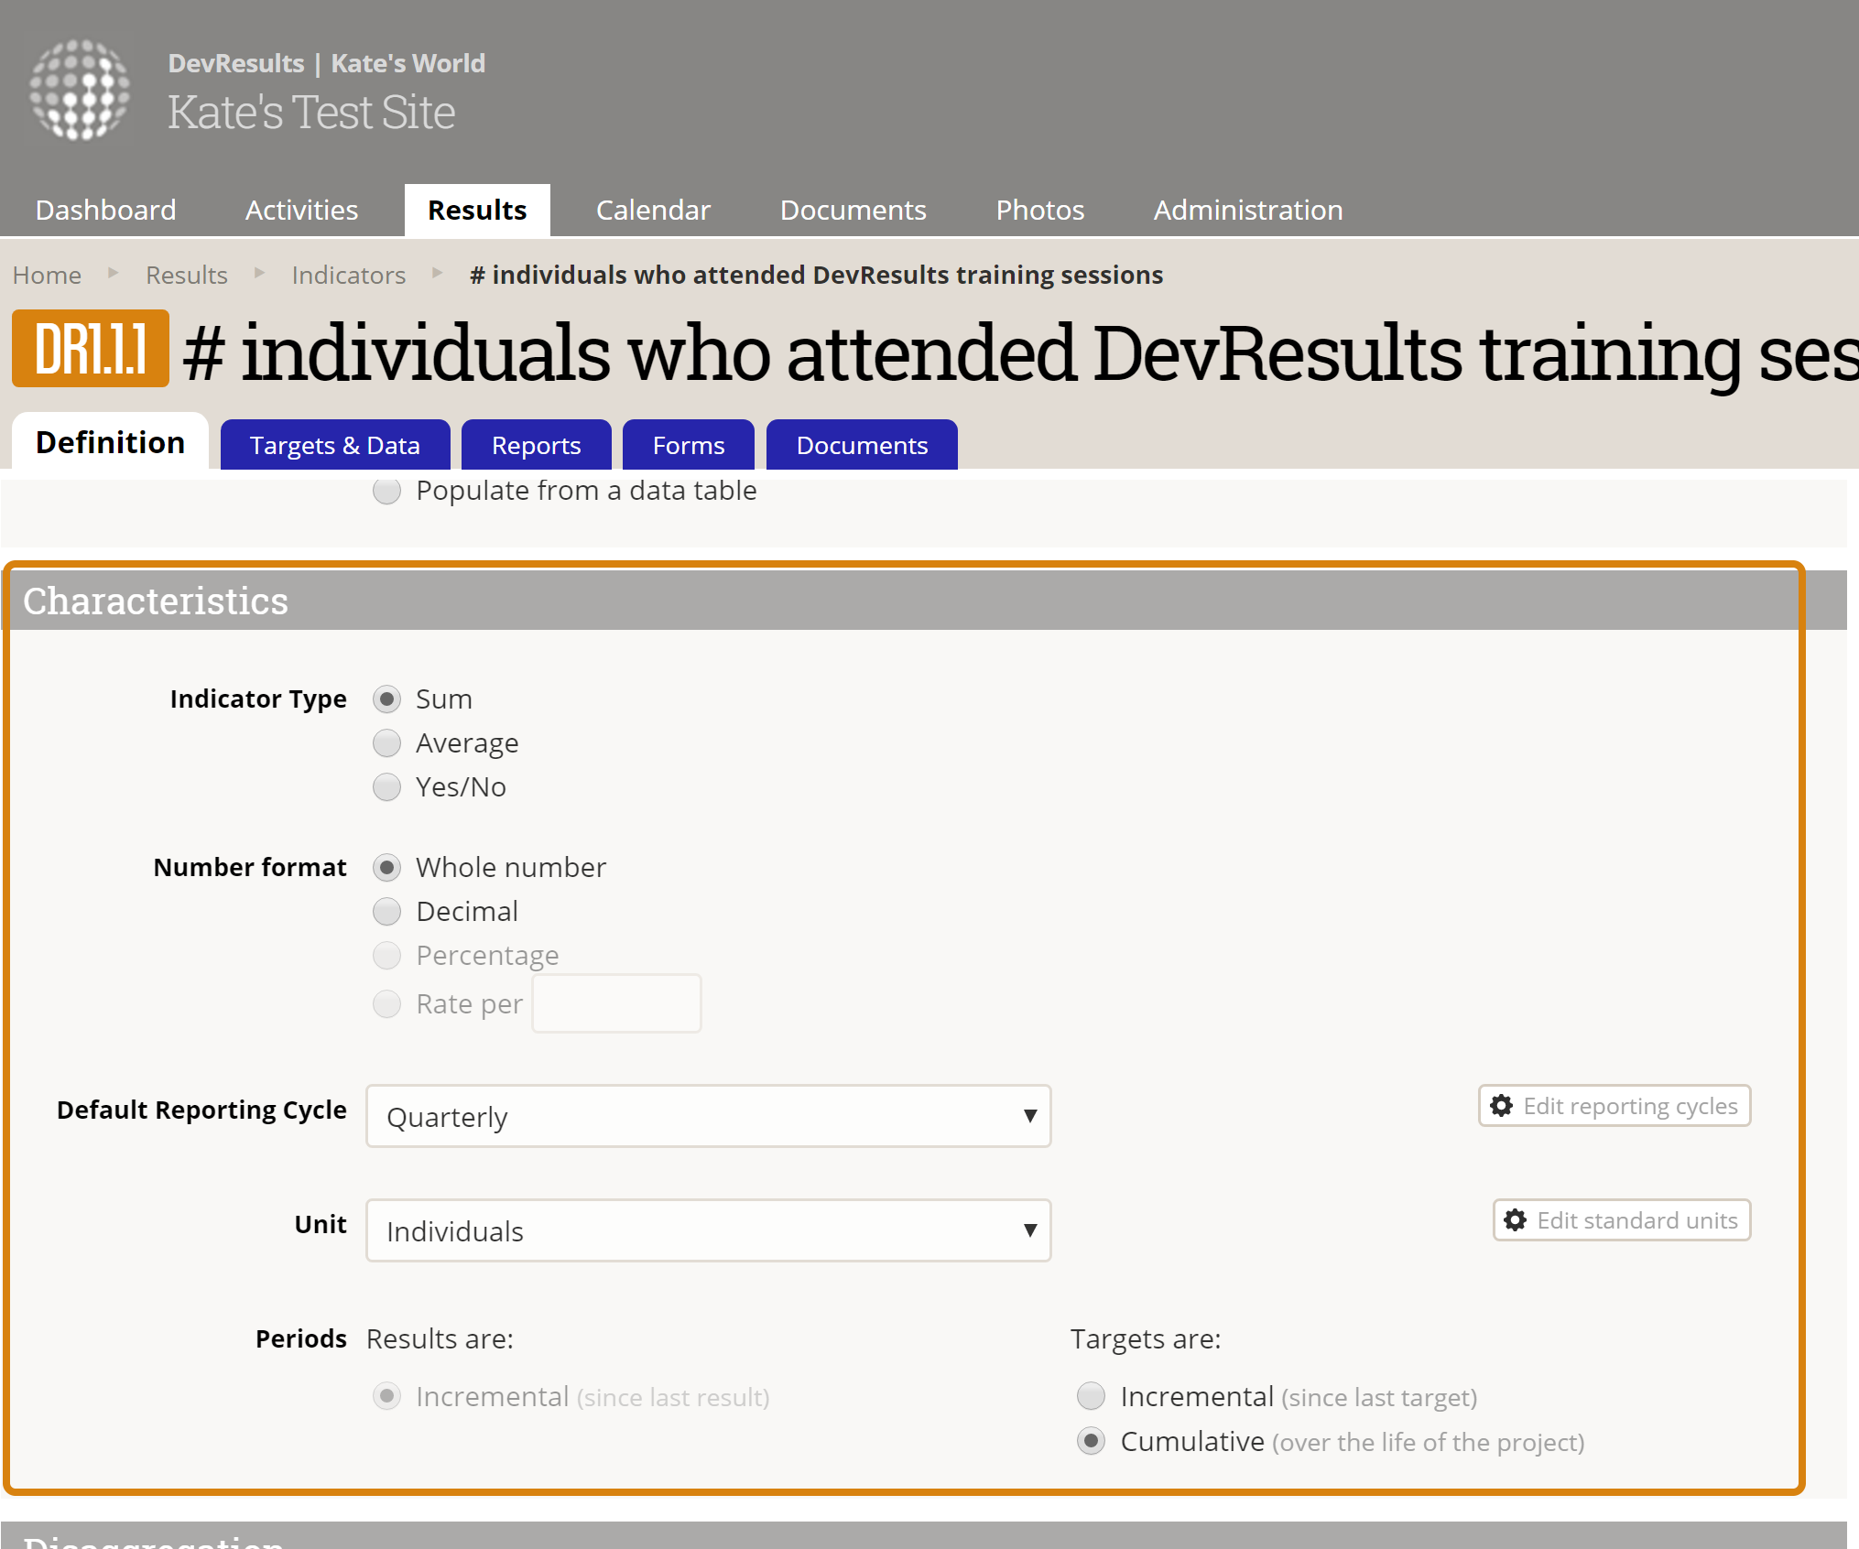Click gear icon on Edit standard units
This screenshot has width=1859, height=1549.
(1515, 1219)
